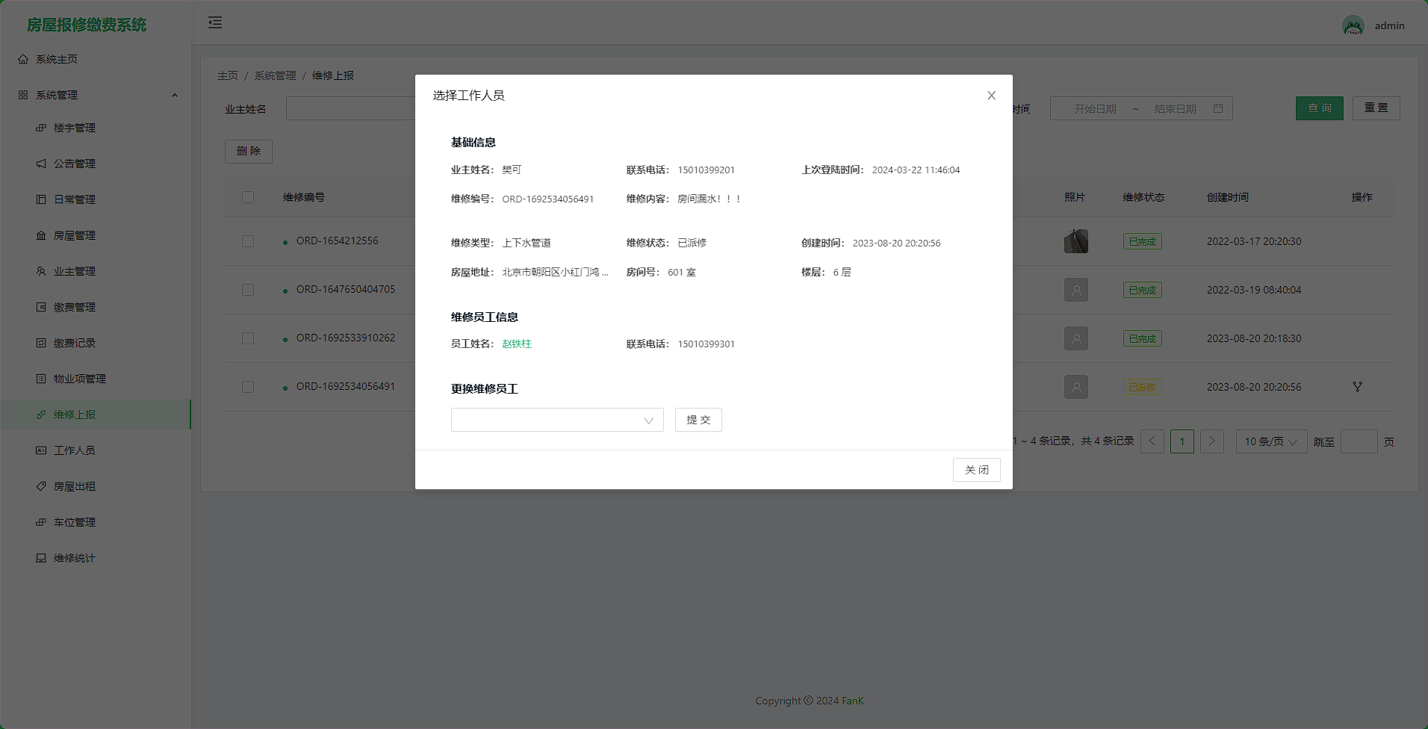This screenshot has height=729, width=1428.
Task: Click the 查询 search button
Action: click(x=1319, y=108)
